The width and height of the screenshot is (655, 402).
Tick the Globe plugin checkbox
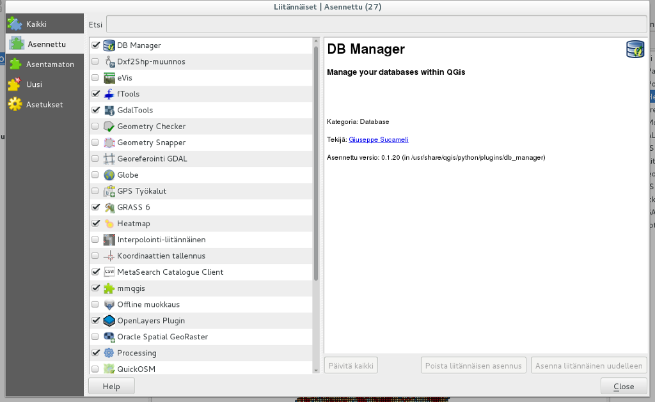click(x=95, y=175)
